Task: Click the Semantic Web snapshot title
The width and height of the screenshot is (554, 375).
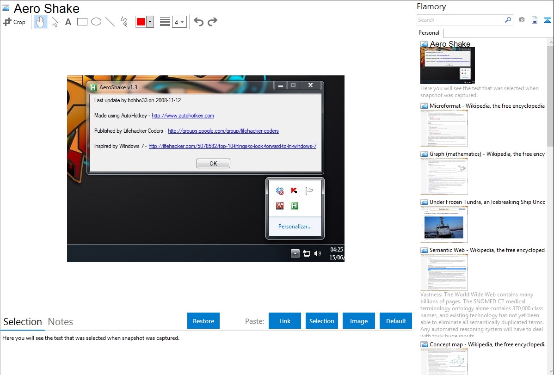Action: (487, 250)
